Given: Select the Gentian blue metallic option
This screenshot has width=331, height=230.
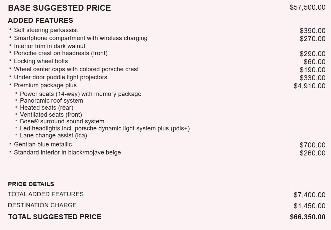Looking at the screenshot, I should click(x=43, y=144).
